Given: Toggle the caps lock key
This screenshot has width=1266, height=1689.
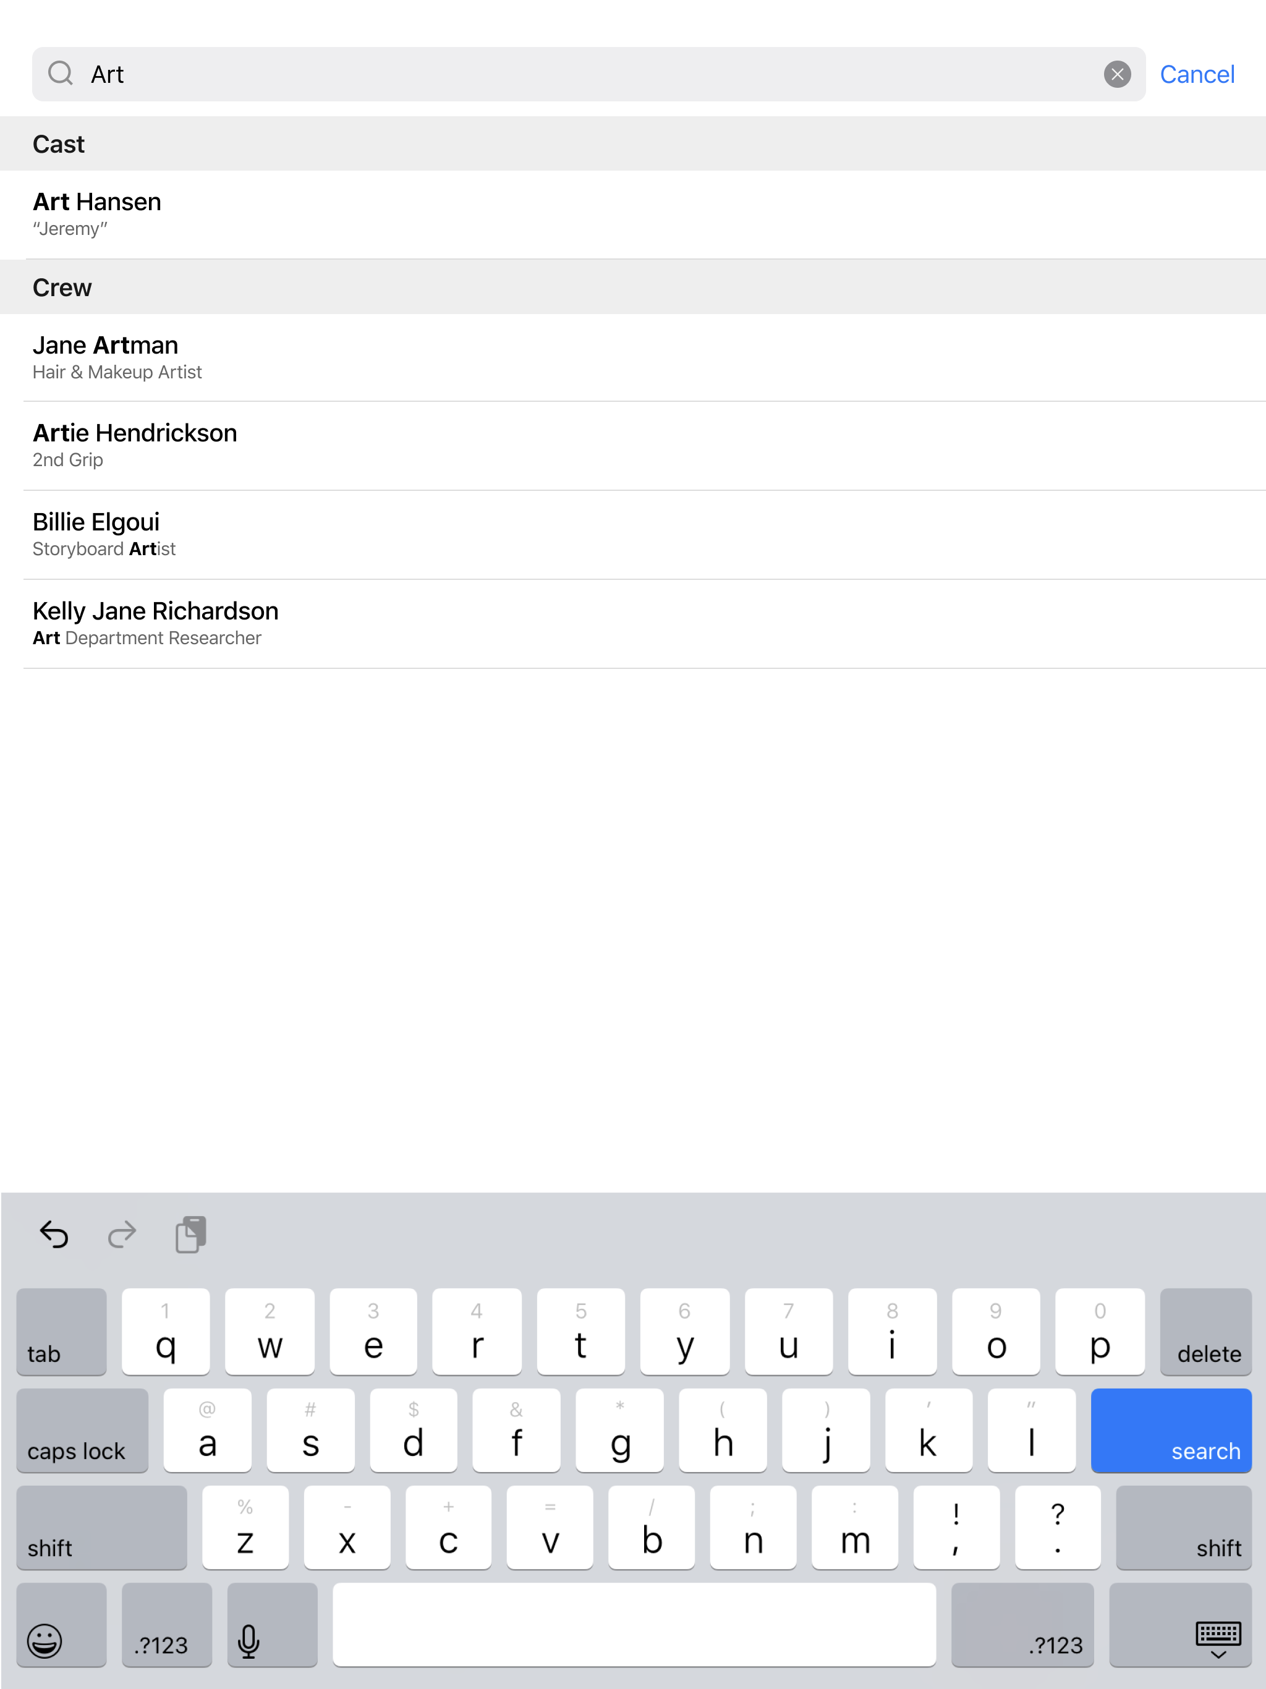Looking at the screenshot, I should [82, 1430].
